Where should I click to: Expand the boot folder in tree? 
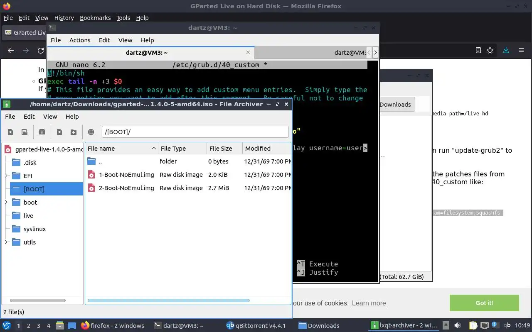(6, 202)
